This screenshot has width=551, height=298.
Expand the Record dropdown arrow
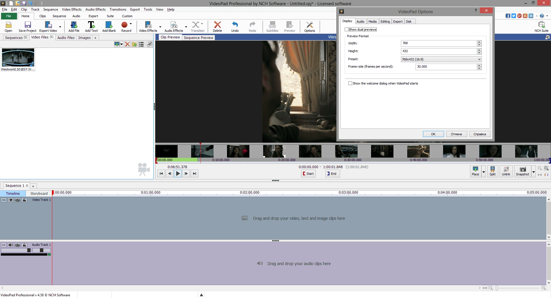(131, 24)
